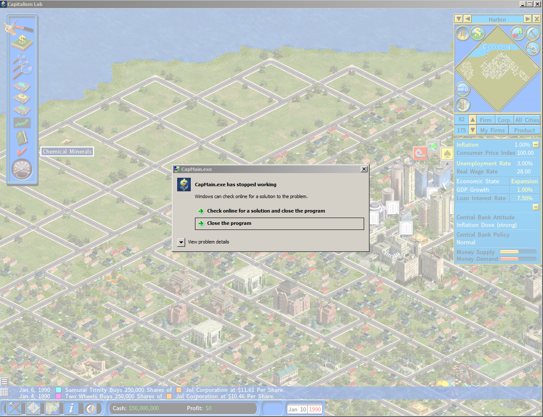Switch to the My Firms tab
The height and width of the screenshot is (417, 543).
493,130
